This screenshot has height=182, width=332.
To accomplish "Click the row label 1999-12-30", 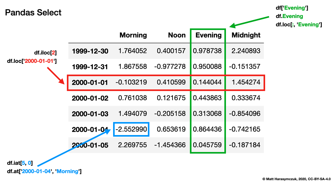I will click(90, 51).
